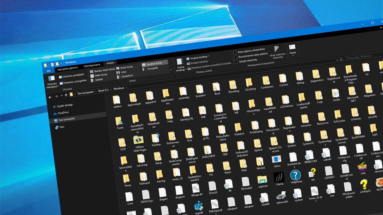Select the explorer application icon
Screen dimensions: 383x215
tap(262, 179)
